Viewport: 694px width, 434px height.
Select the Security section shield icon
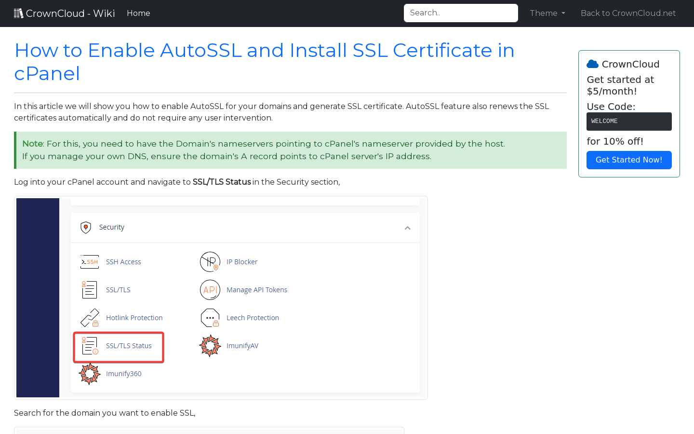tap(86, 227)
